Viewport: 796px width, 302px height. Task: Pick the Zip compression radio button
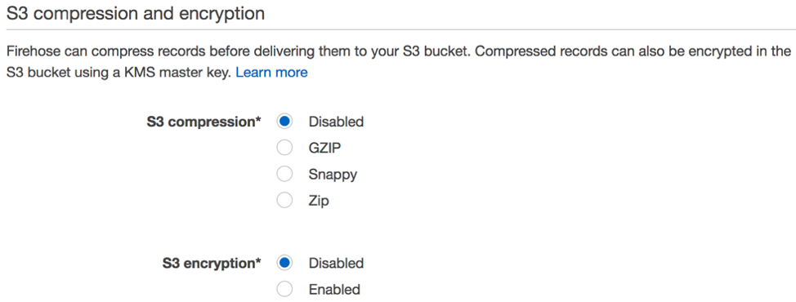[284, 201]
